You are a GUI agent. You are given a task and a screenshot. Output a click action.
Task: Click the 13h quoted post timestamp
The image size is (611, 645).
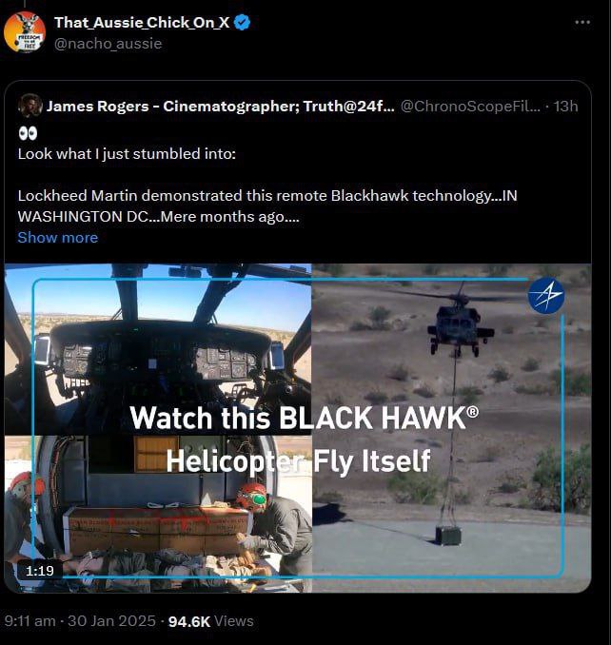565,107
